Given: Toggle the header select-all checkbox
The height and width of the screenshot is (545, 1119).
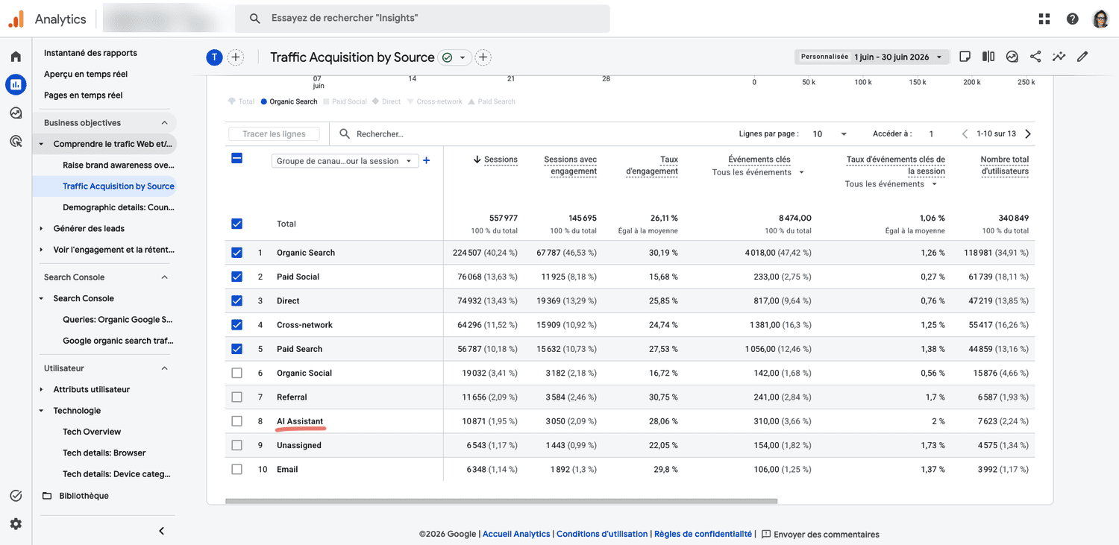Looking at the screenshot, I should (x=236, y=158).
